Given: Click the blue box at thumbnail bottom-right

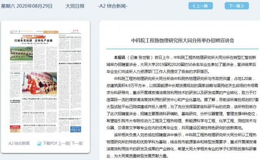Looking at the screenshot, I should (76, 129).
